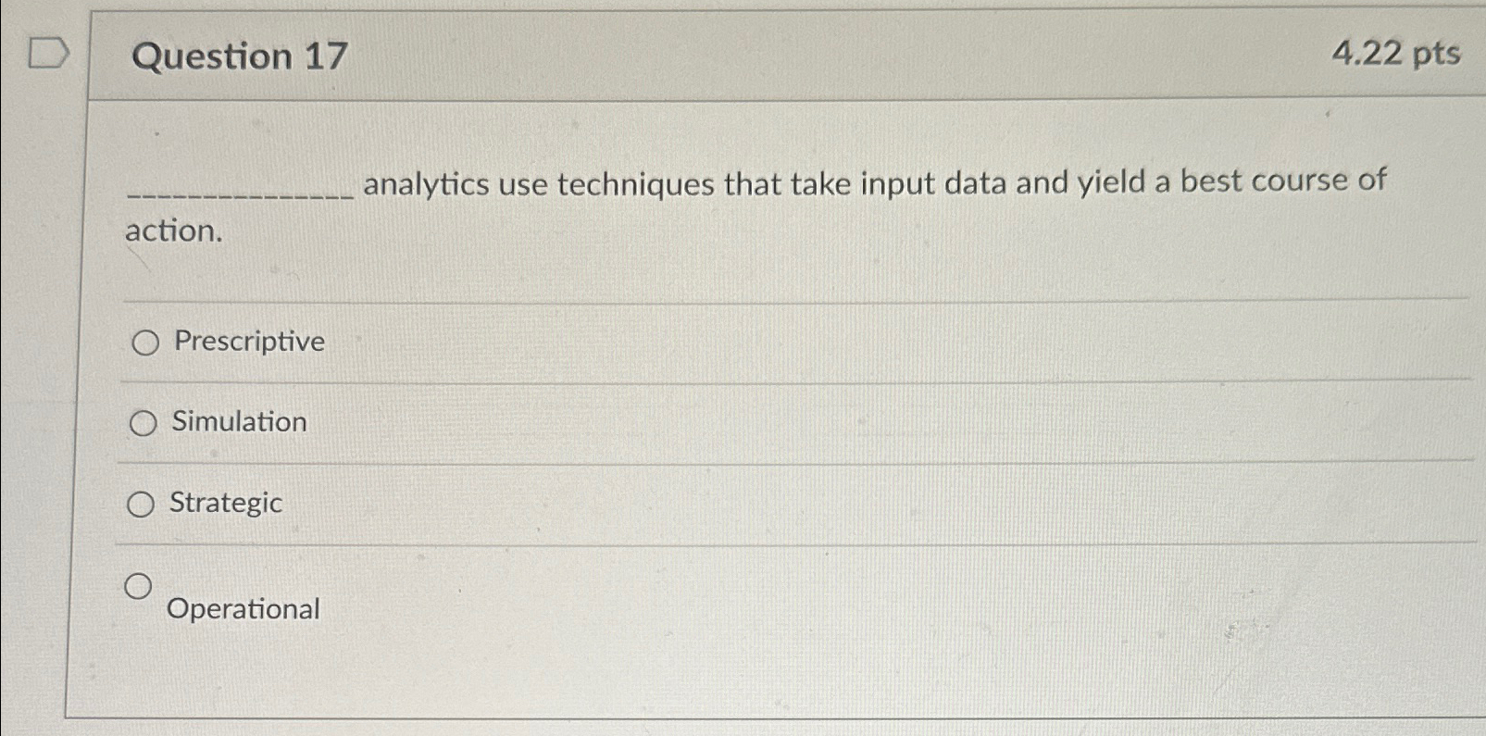Mark Operational as the selected choice

click(139, 583)
